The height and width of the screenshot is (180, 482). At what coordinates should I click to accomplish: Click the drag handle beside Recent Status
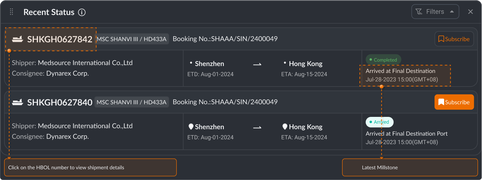tap(12, 12)
